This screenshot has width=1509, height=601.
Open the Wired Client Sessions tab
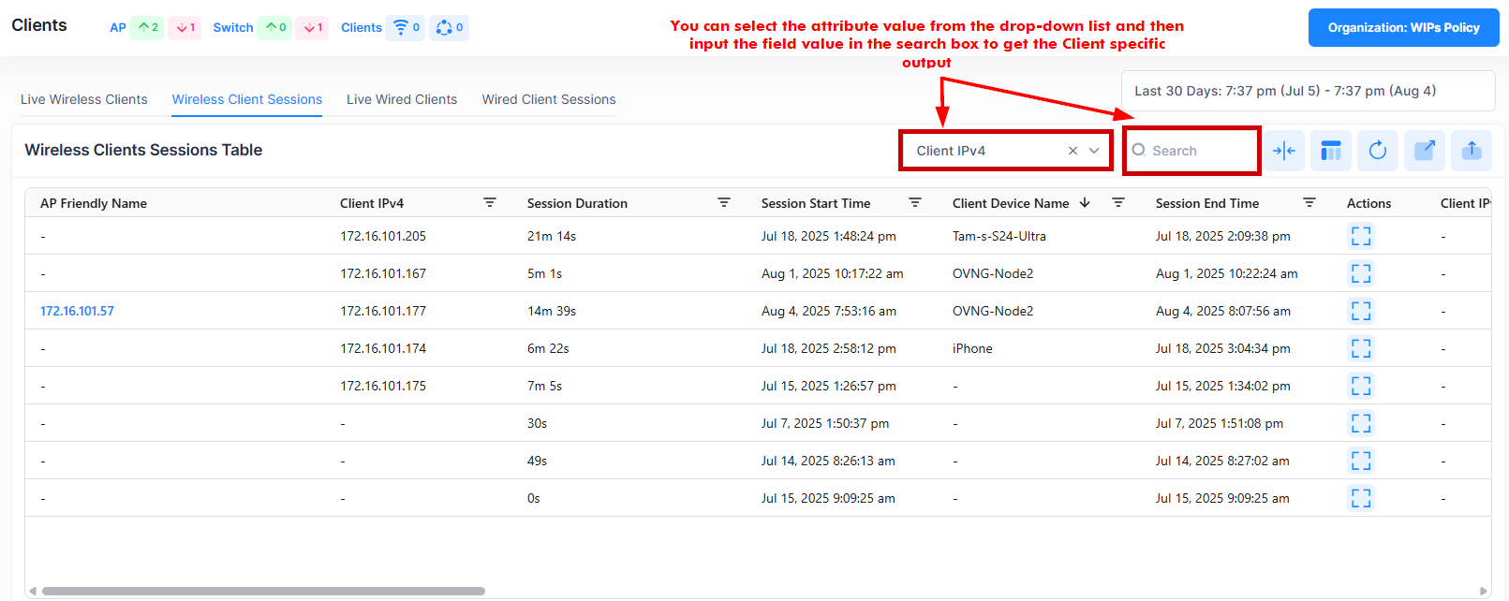(549, 99)
